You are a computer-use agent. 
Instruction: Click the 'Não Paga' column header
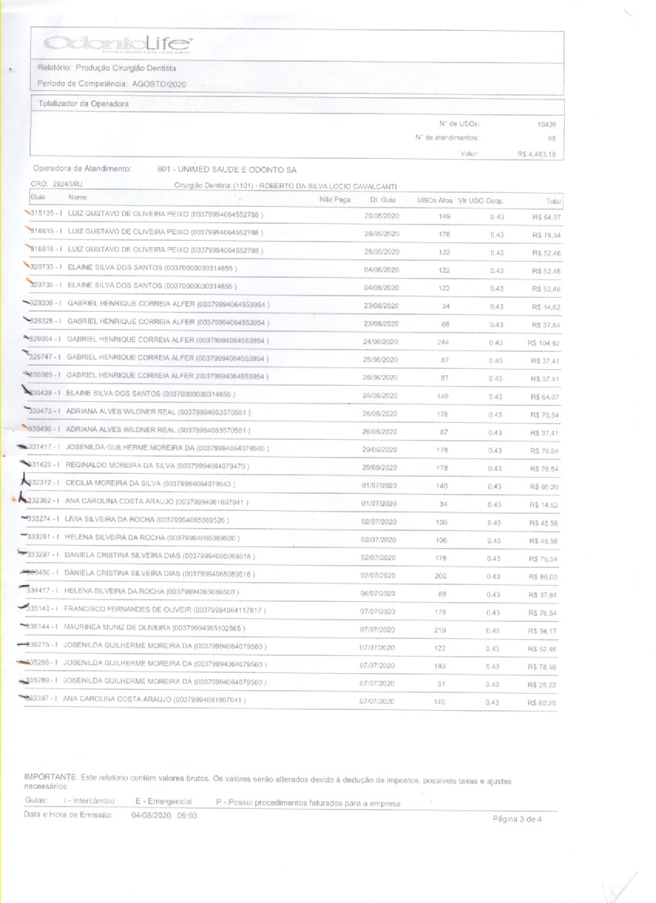pyautogui.click(x=335, y=199)
